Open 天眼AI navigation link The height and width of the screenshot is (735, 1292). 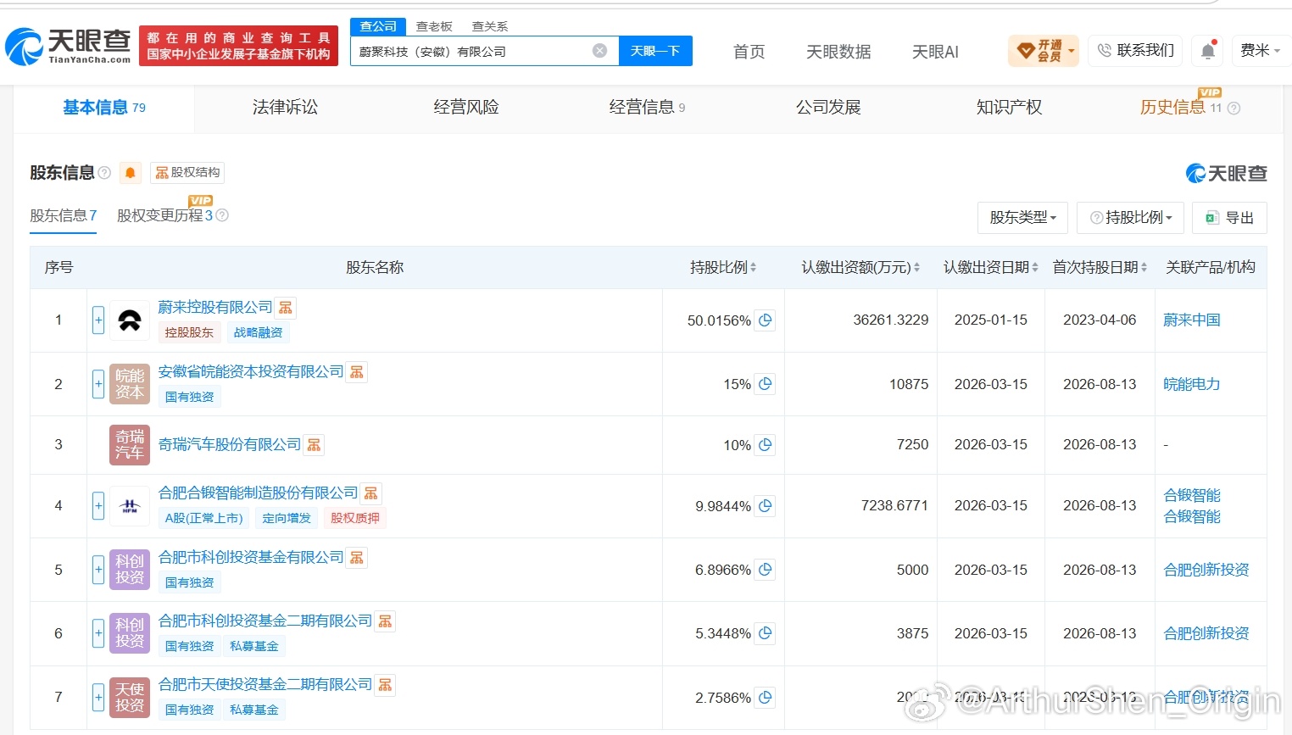pos(935,52)
